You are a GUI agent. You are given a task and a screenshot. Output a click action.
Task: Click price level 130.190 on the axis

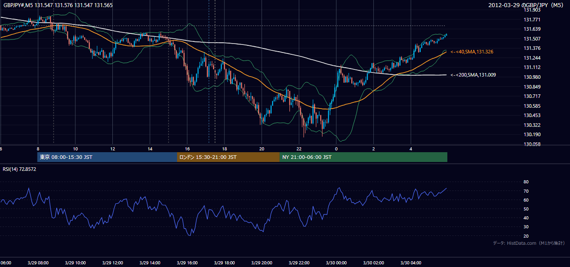(532, 134)
